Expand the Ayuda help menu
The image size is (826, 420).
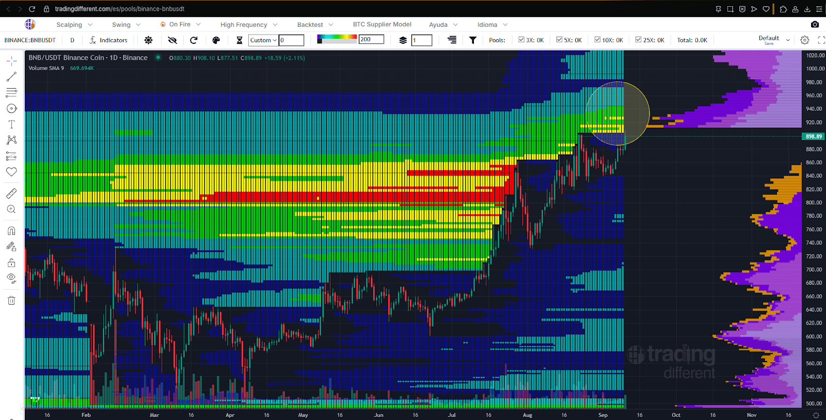pos(443,25)
